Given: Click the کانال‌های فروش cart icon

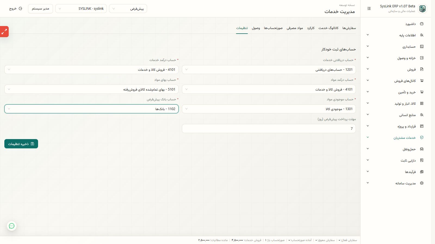Looking at the screenshot, I should [x=422, y=81].
